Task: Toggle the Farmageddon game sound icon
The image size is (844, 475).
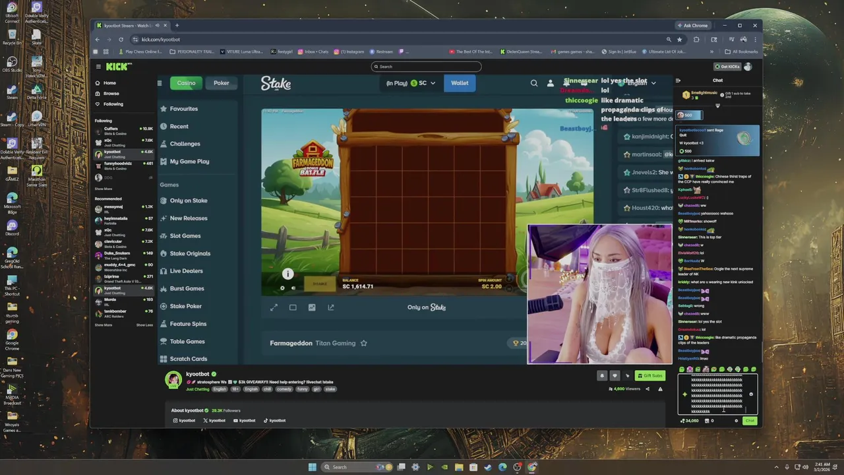Action: [293, 288]
